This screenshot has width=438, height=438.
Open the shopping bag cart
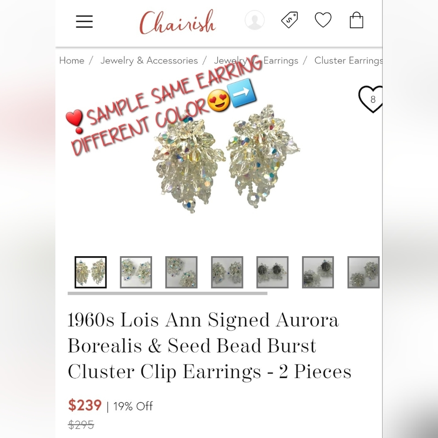(357, 20)
